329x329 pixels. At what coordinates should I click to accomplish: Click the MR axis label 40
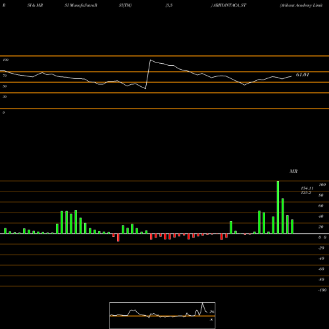coord(321,216)
